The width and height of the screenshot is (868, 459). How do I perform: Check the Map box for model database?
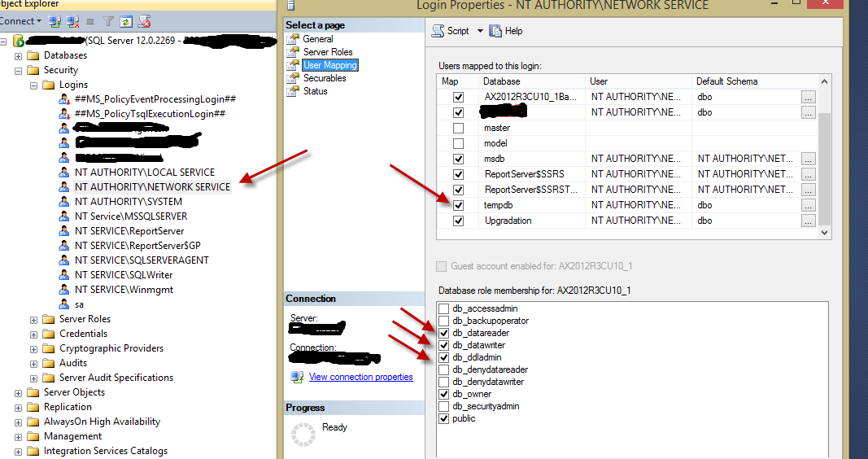[x=458, y=143]
